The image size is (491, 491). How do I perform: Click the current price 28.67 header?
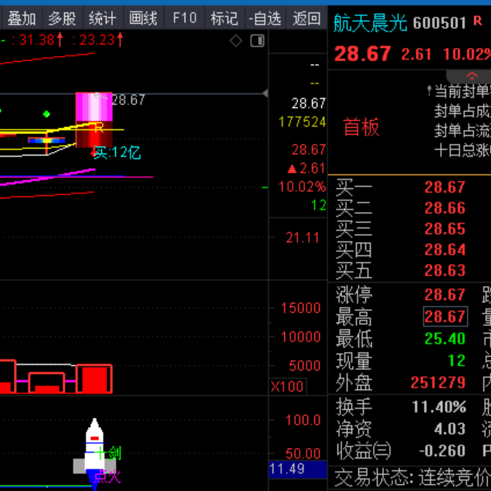coord(362,54)
